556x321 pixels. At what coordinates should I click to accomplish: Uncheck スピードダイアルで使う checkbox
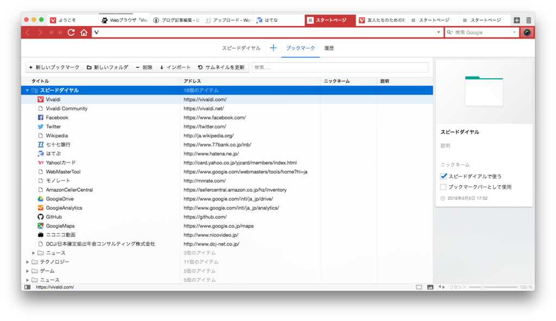click(443, 177)
